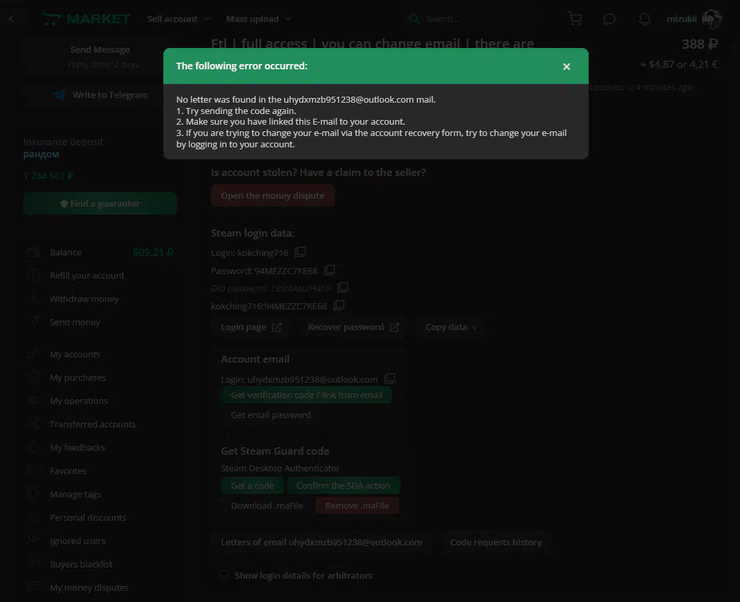Screen dimensions: 740x602
Task: Open the chat messages icon
Action: [609, 19]
